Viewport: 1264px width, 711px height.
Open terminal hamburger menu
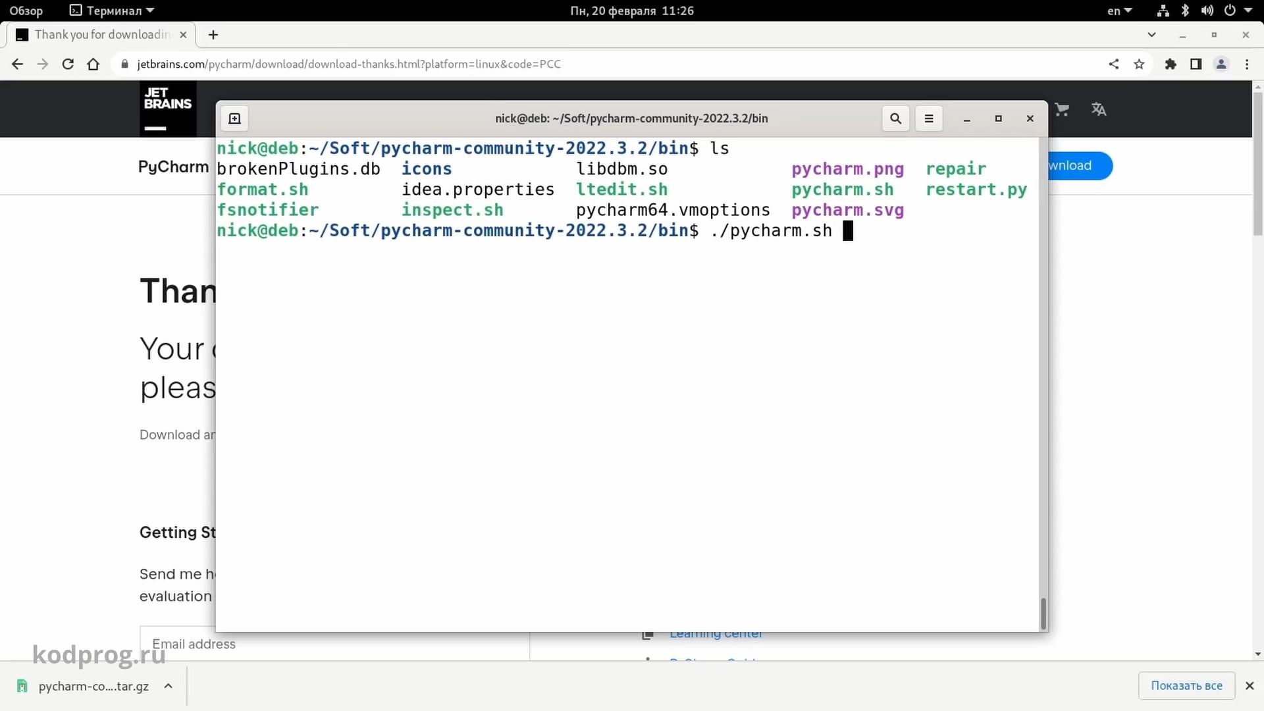pos(929,118)
